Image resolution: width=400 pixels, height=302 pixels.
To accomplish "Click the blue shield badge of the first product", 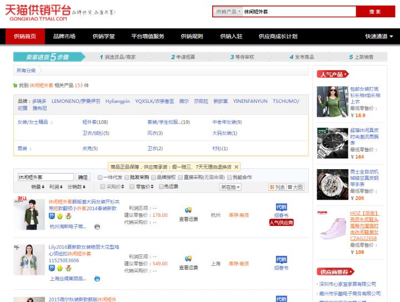I will 52,216.
